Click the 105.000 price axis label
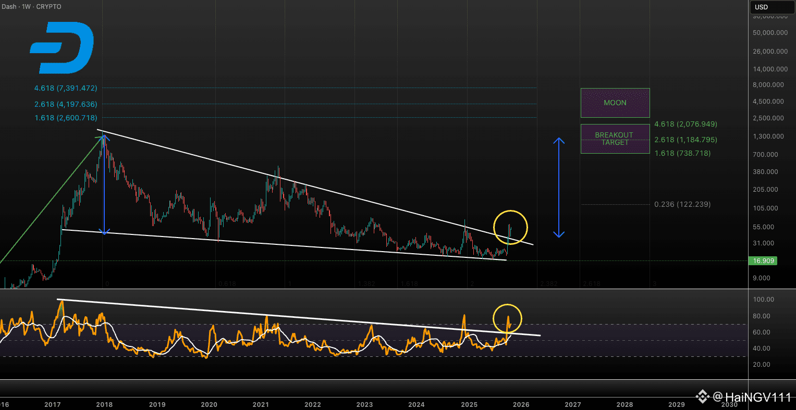The width and height of the screenshot is (796, 410). point(765,208)
